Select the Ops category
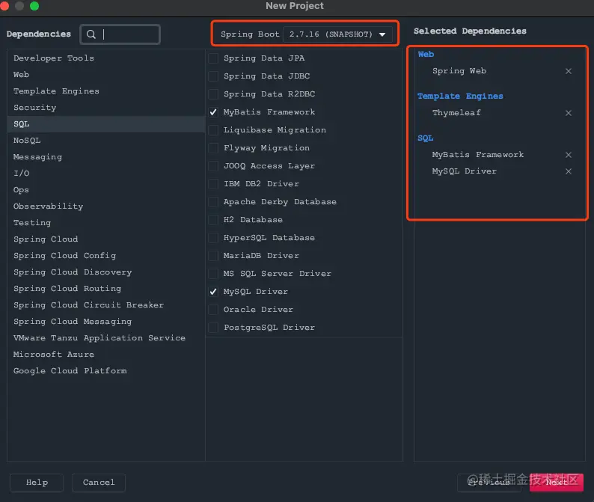Image resolution: width=594 pixels, height=502 pixels. tap(106, 190)
